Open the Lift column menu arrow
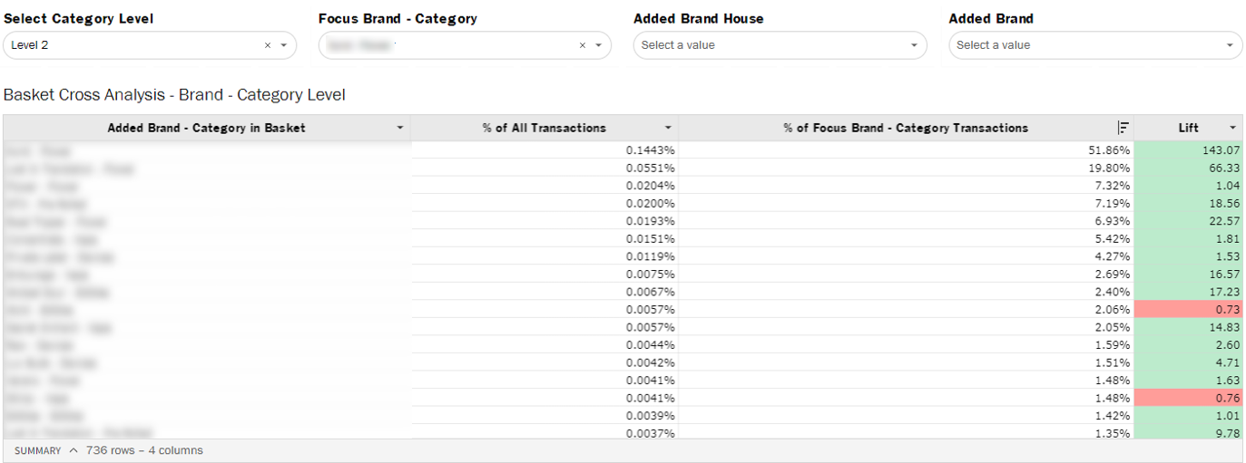1246x463 pixels. tap(1233, 129)
